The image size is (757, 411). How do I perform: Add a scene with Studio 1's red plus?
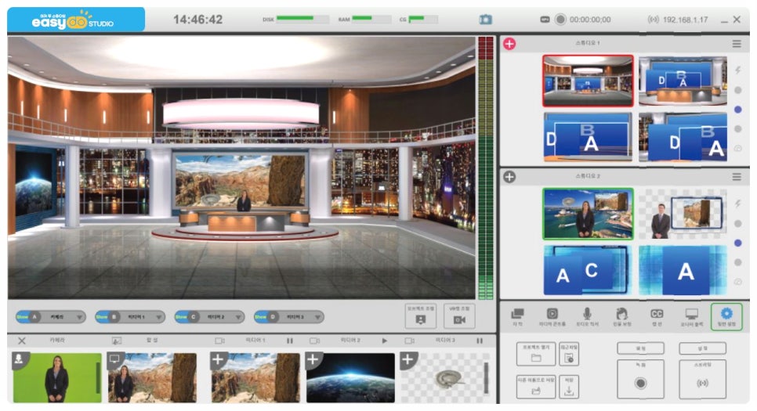point(509,44)
